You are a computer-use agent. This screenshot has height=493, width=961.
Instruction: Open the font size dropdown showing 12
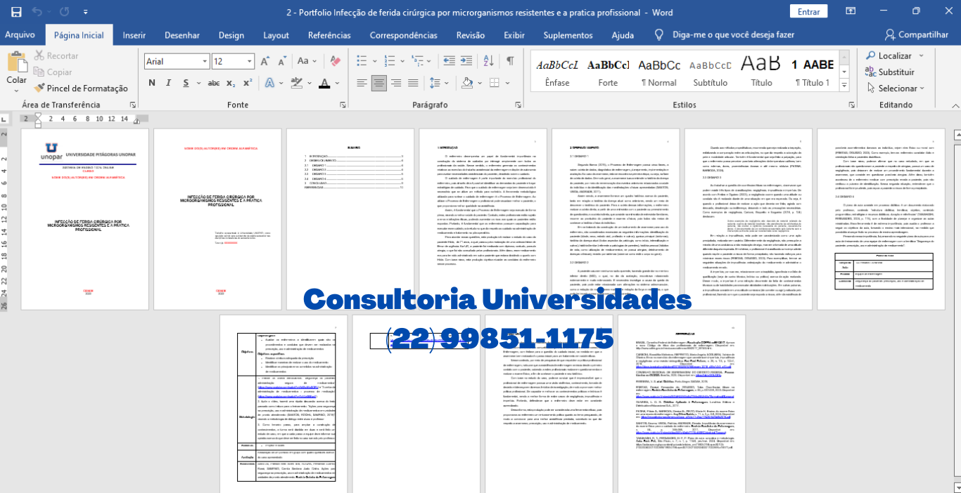coord(250,62)
